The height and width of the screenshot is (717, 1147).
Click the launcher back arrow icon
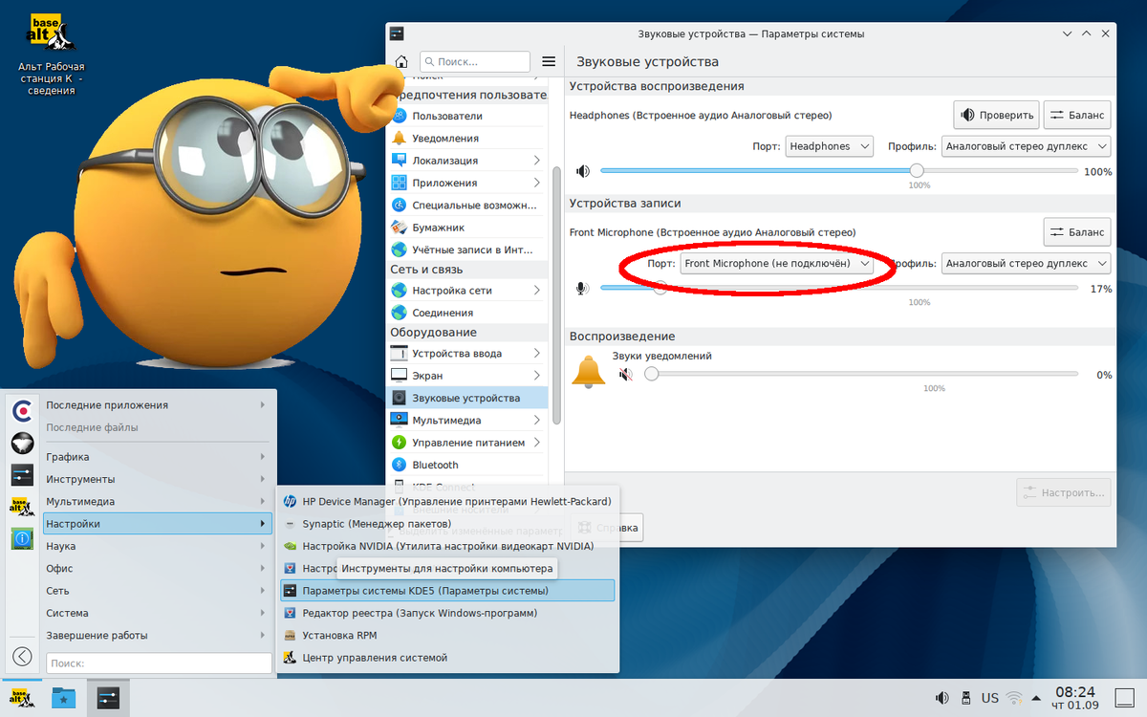coord(22,657)
